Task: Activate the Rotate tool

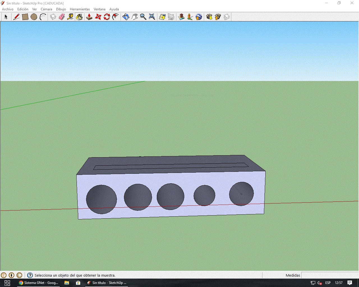Action: coord(107,17)
